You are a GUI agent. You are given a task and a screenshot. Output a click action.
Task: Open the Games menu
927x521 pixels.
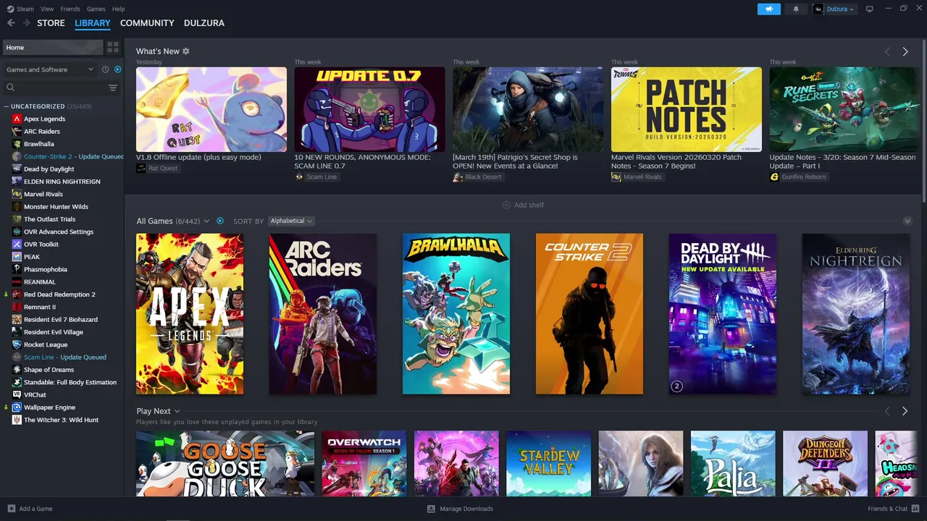pyautogui.click(x=96, y=9)
